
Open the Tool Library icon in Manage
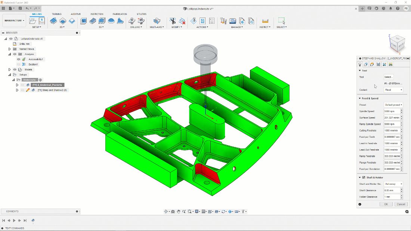223,21
